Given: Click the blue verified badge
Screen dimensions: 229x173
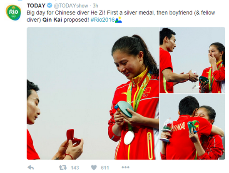Looking at the screenshot, I should tap(50, 5).
